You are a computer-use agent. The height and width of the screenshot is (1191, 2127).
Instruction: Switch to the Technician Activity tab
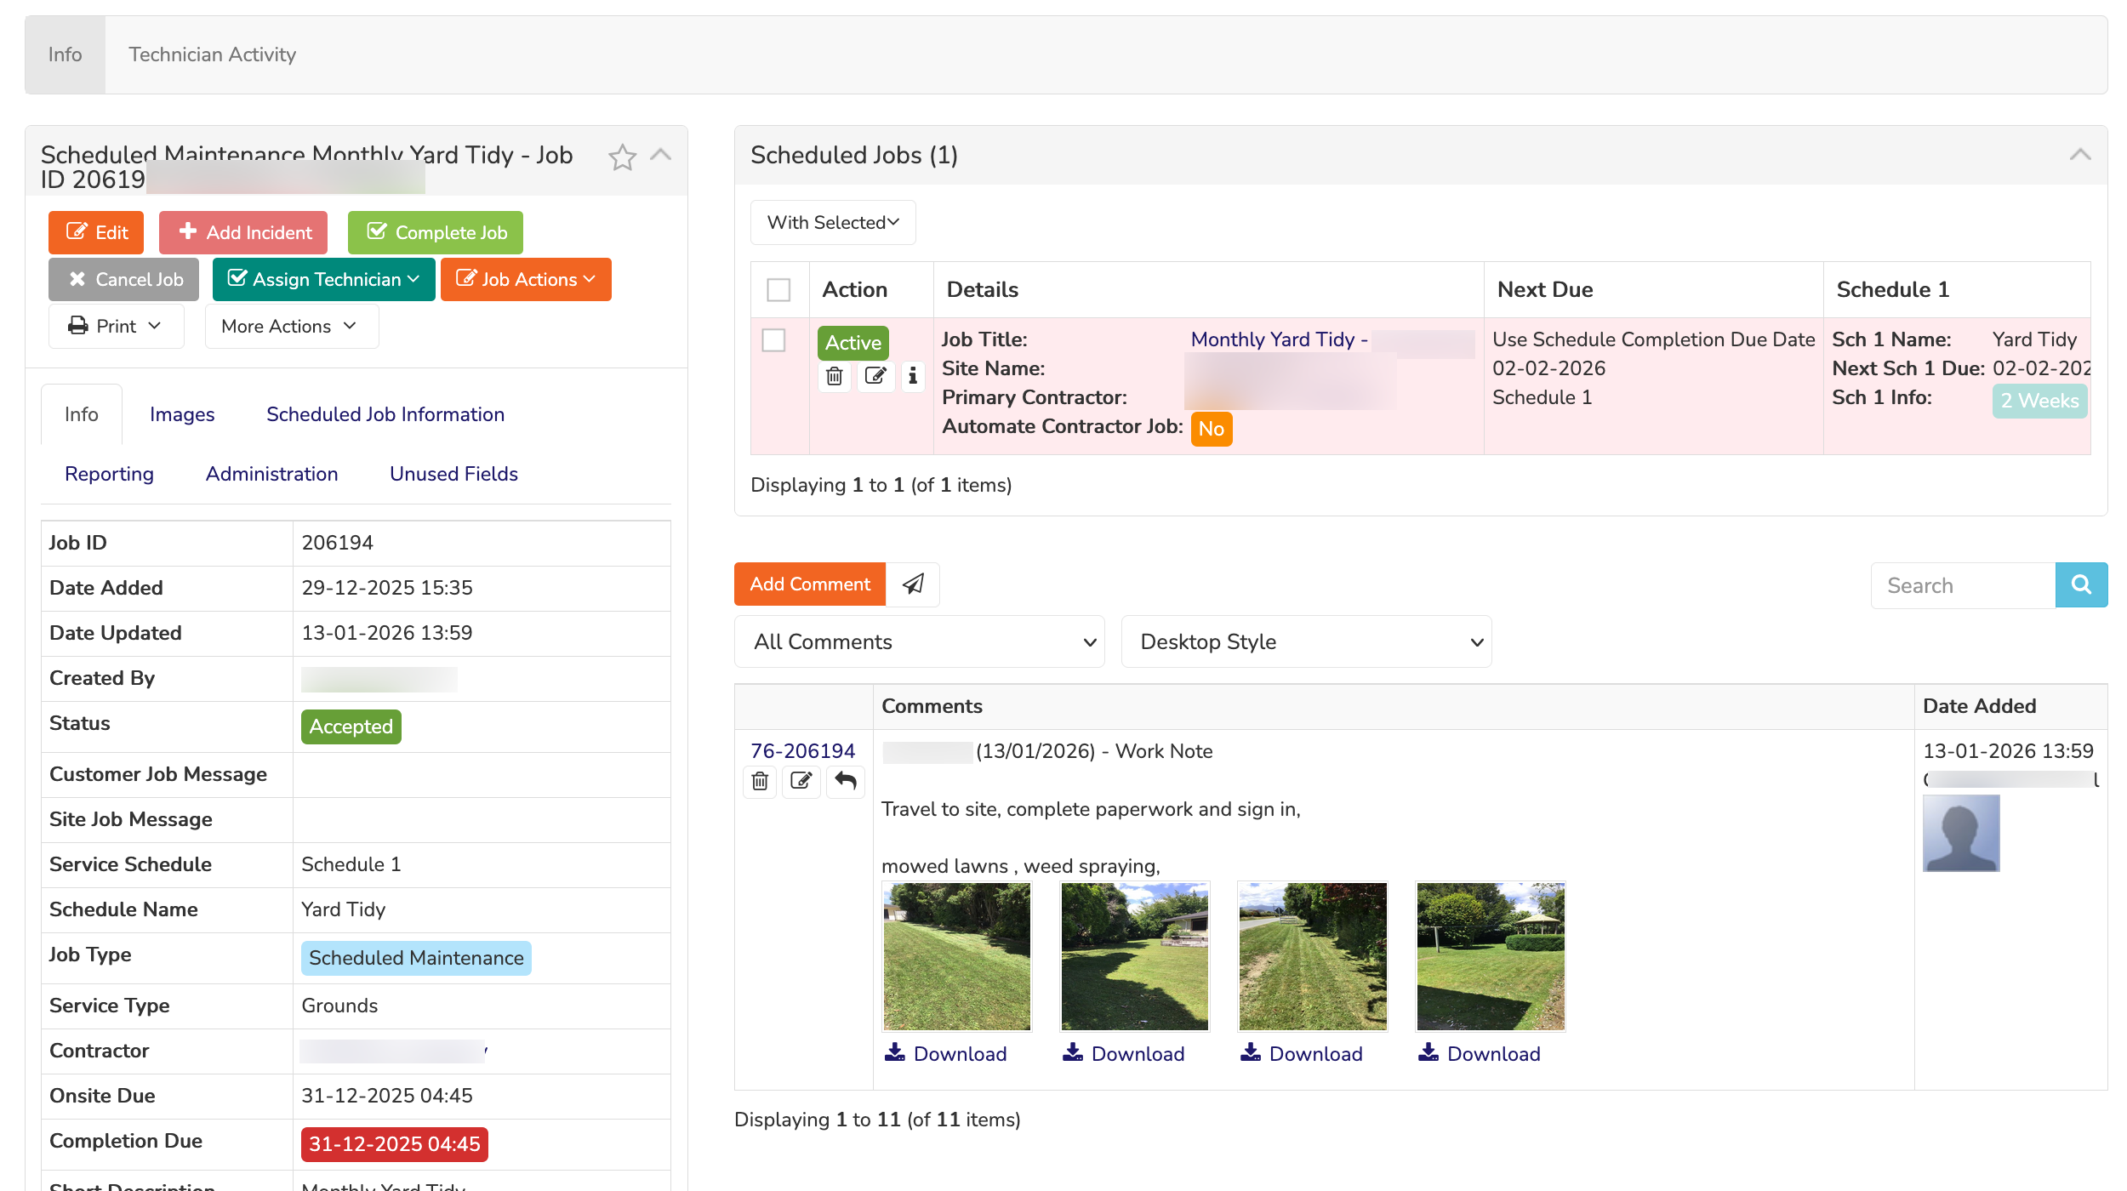tap(212, 54)
